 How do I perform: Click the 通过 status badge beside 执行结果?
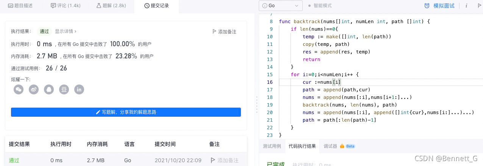click(x=44, y=31)
